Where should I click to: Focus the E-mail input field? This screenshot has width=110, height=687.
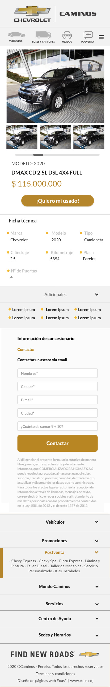click(58, 399)
